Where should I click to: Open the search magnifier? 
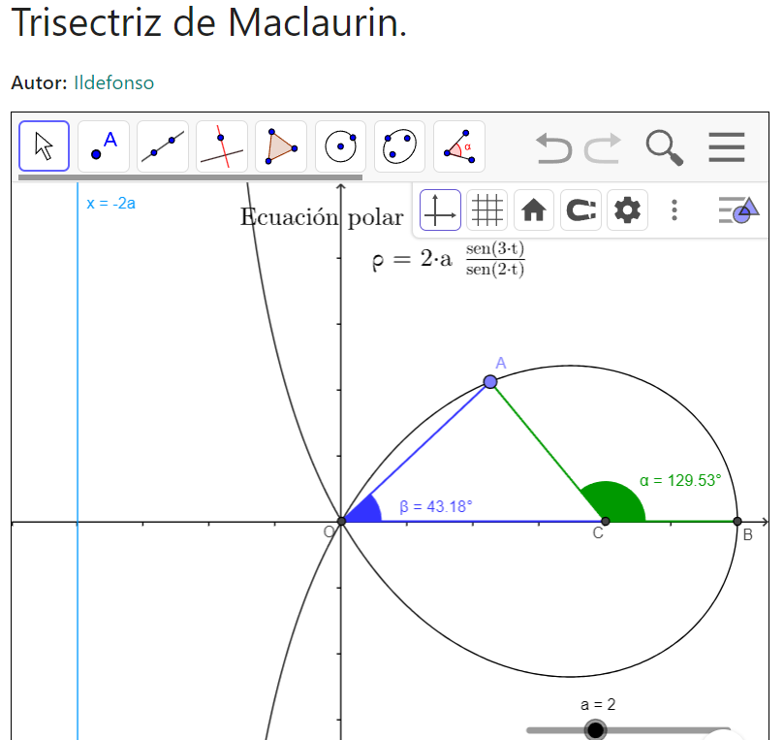664,147
